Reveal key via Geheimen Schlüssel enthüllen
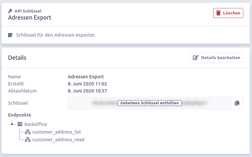 (x=150, y=103)
